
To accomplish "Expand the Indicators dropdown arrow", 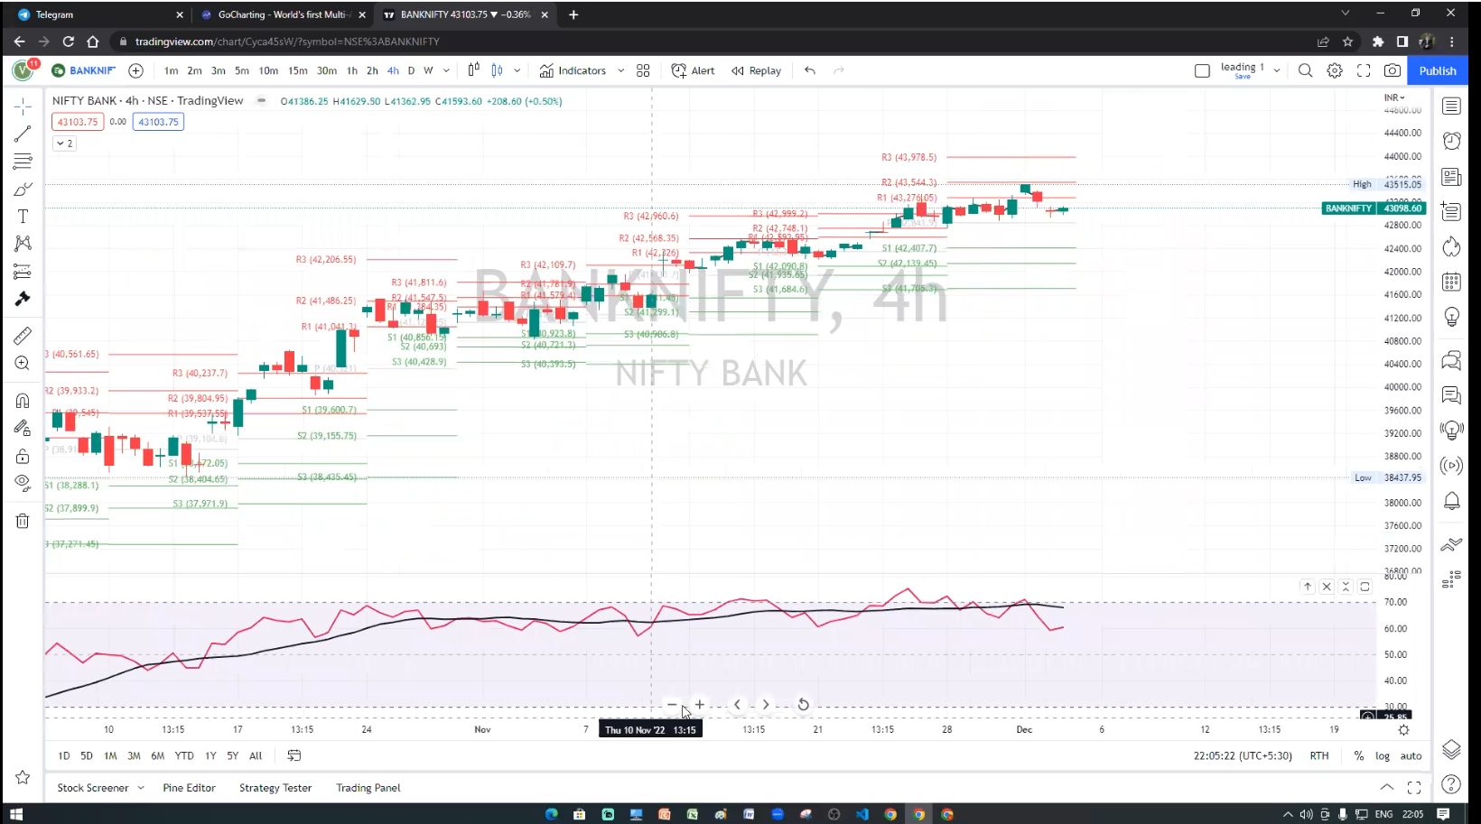I will point(620,70).
